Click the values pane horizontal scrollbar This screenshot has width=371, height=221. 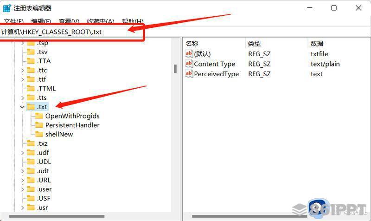point(249,216)
